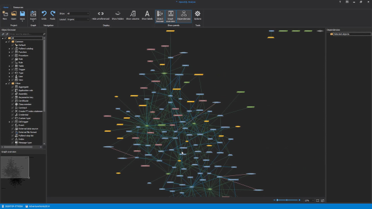The height and width of the screenshot is (209, 372).
Task: Toggle the Dependencies panel button
Action: (184, 16)
